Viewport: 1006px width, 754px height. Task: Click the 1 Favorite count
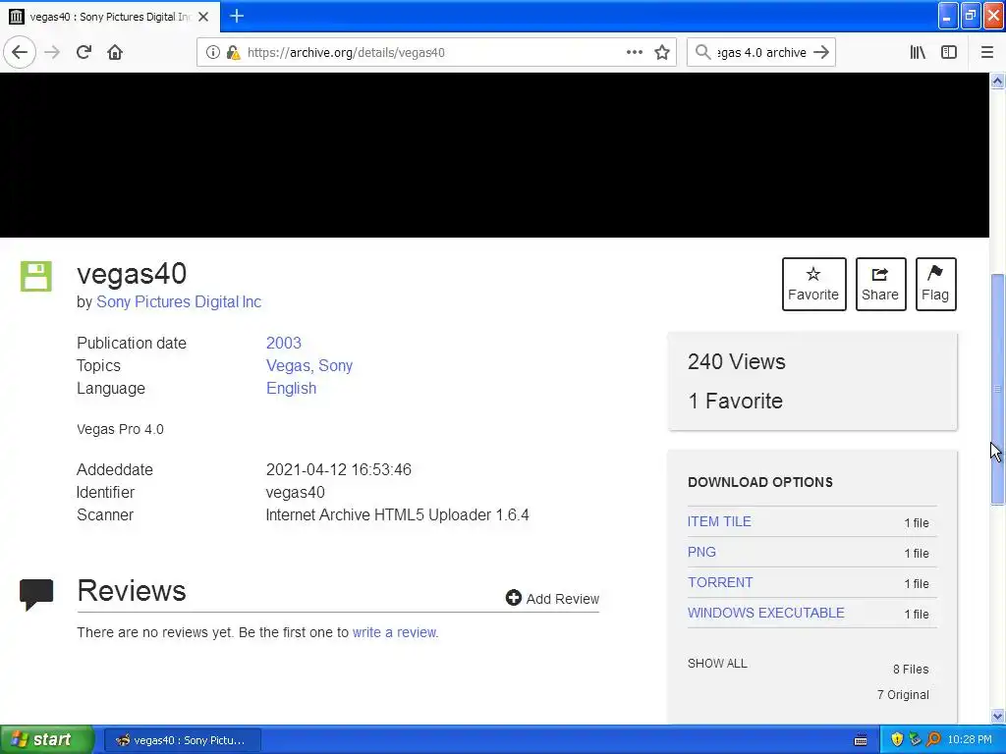point(735,402)
